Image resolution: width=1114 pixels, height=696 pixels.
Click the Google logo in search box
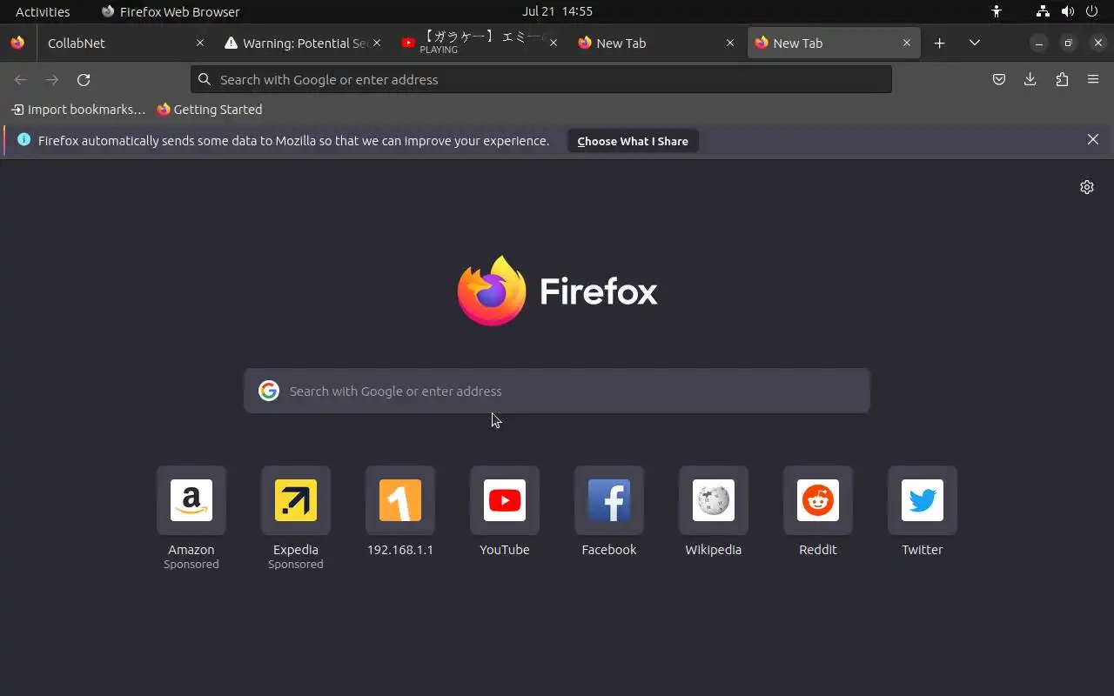pos(269,391)
